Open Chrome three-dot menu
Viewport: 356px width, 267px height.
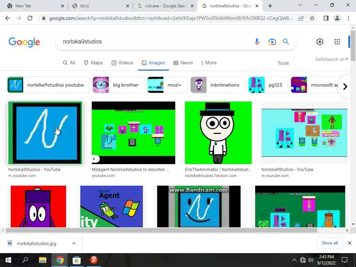click(x=348, y=18)
